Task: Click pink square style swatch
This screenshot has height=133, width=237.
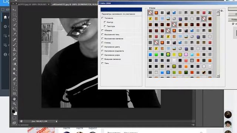Action: [186, 54]
